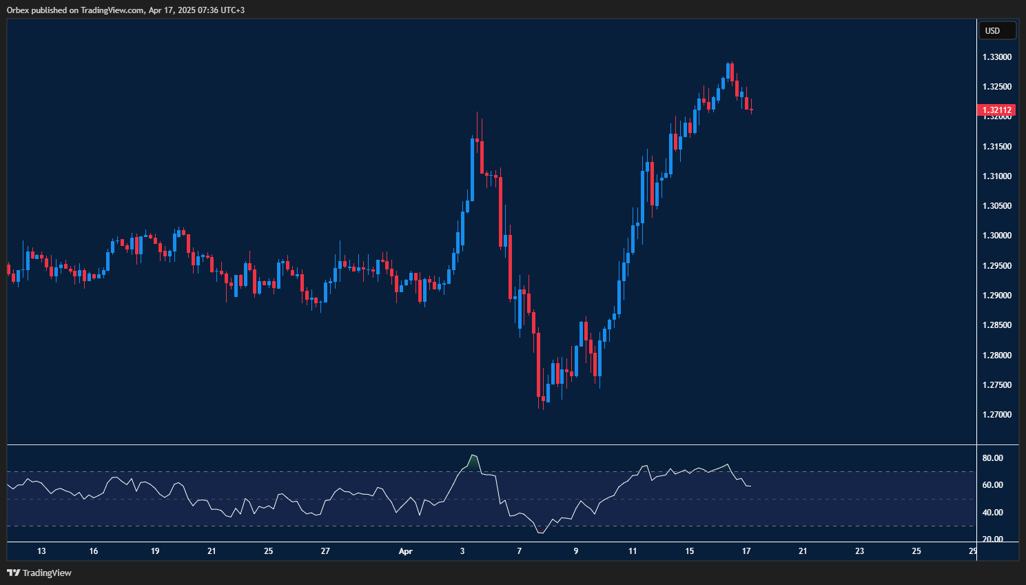Click the red current price label 1.32112
Viewport: 1026px width, 585px height.
pyautogui.click(x=996, y=110)
